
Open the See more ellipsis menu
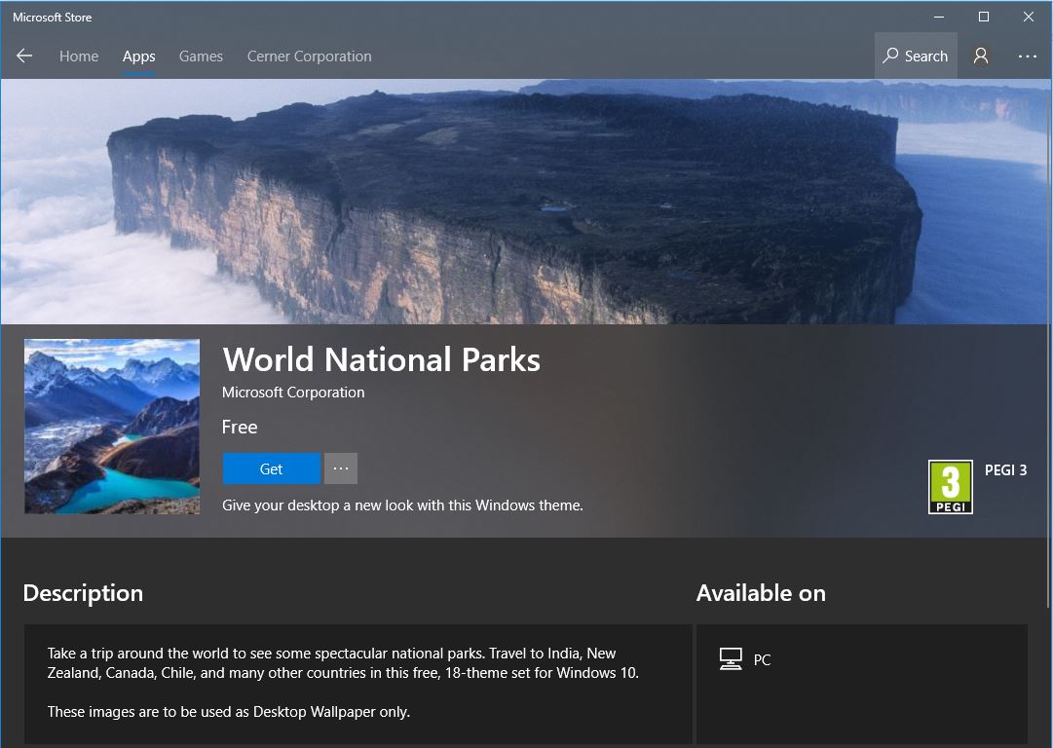[1028, 56]
